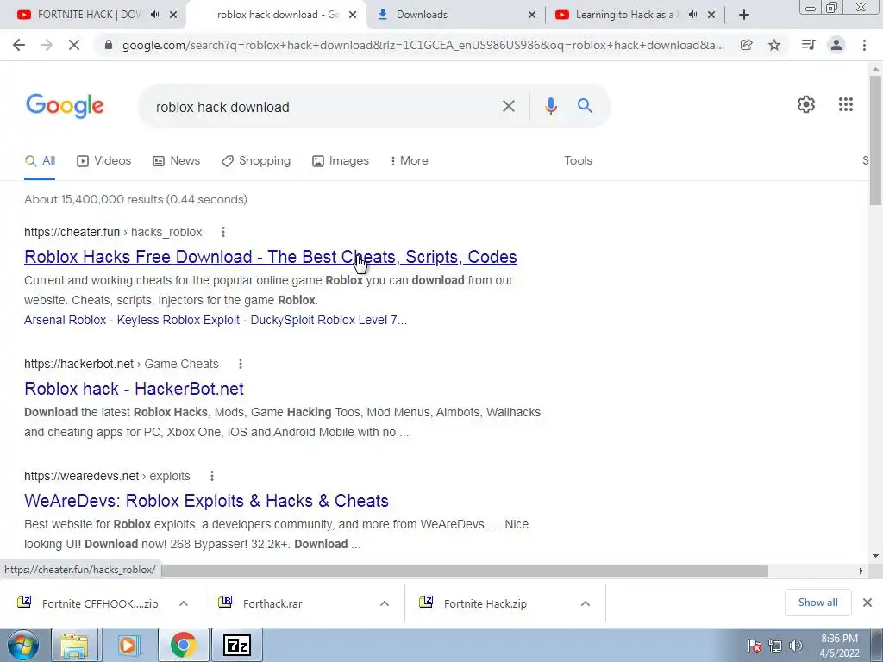This screenshot has height=662, width=883.
Task: Select the Images search tab
Action: pos(340,160)
